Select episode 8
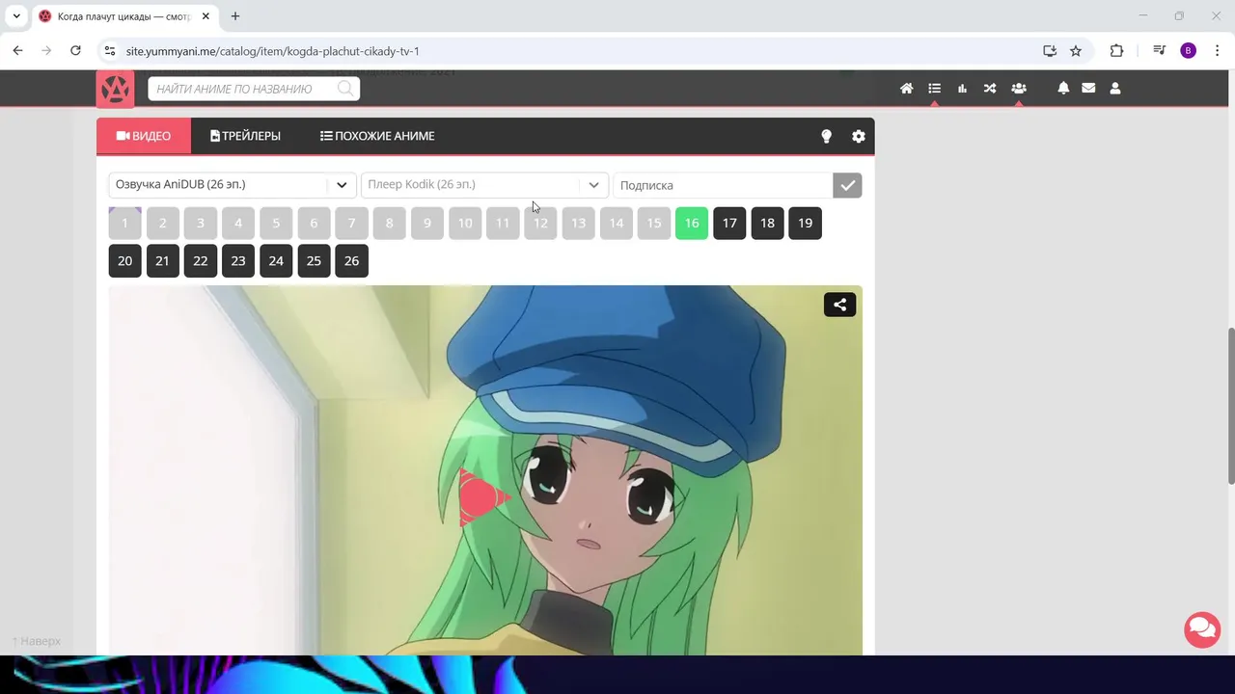Screen dimensions: 1235x694 [x=389, y=223]
